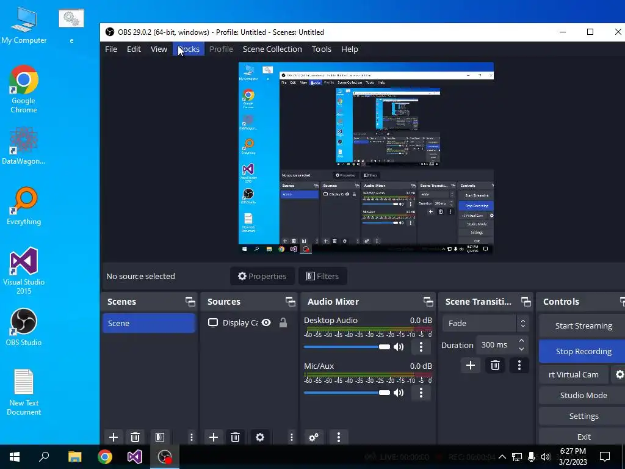Open the Tools menu
The height and width of the screenshot is (469, 625).
(x=321, y=49)
